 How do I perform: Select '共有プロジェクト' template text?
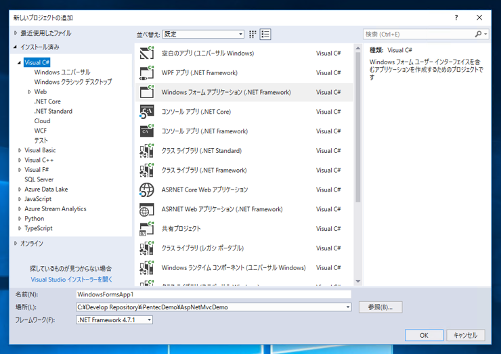click(181, 228)
